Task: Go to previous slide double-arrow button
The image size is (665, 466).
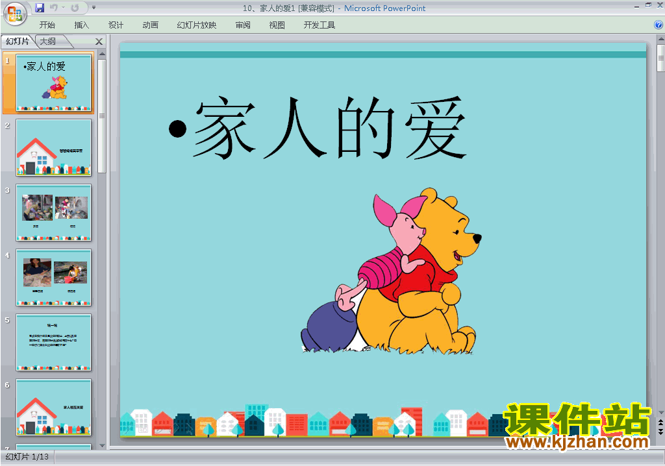Action: click(x=660, y=423)
